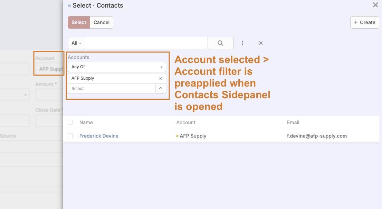
Task: Reset the search with the X icon
Action: (261, 43)
